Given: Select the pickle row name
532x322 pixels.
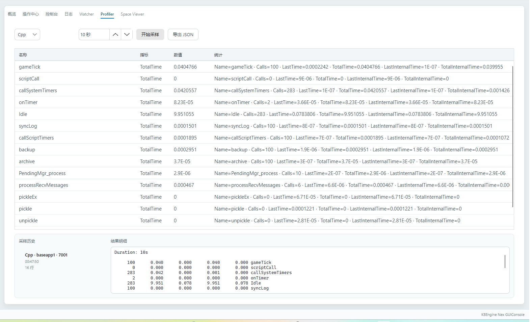Looking at the screenshot, I should pos(25,209).
